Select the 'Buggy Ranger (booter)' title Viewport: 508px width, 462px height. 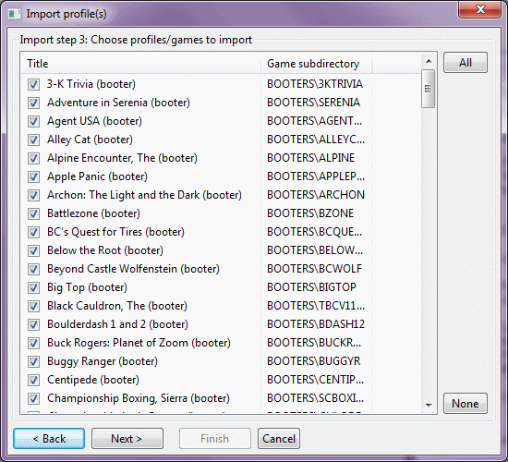click(x=103, y=361)
